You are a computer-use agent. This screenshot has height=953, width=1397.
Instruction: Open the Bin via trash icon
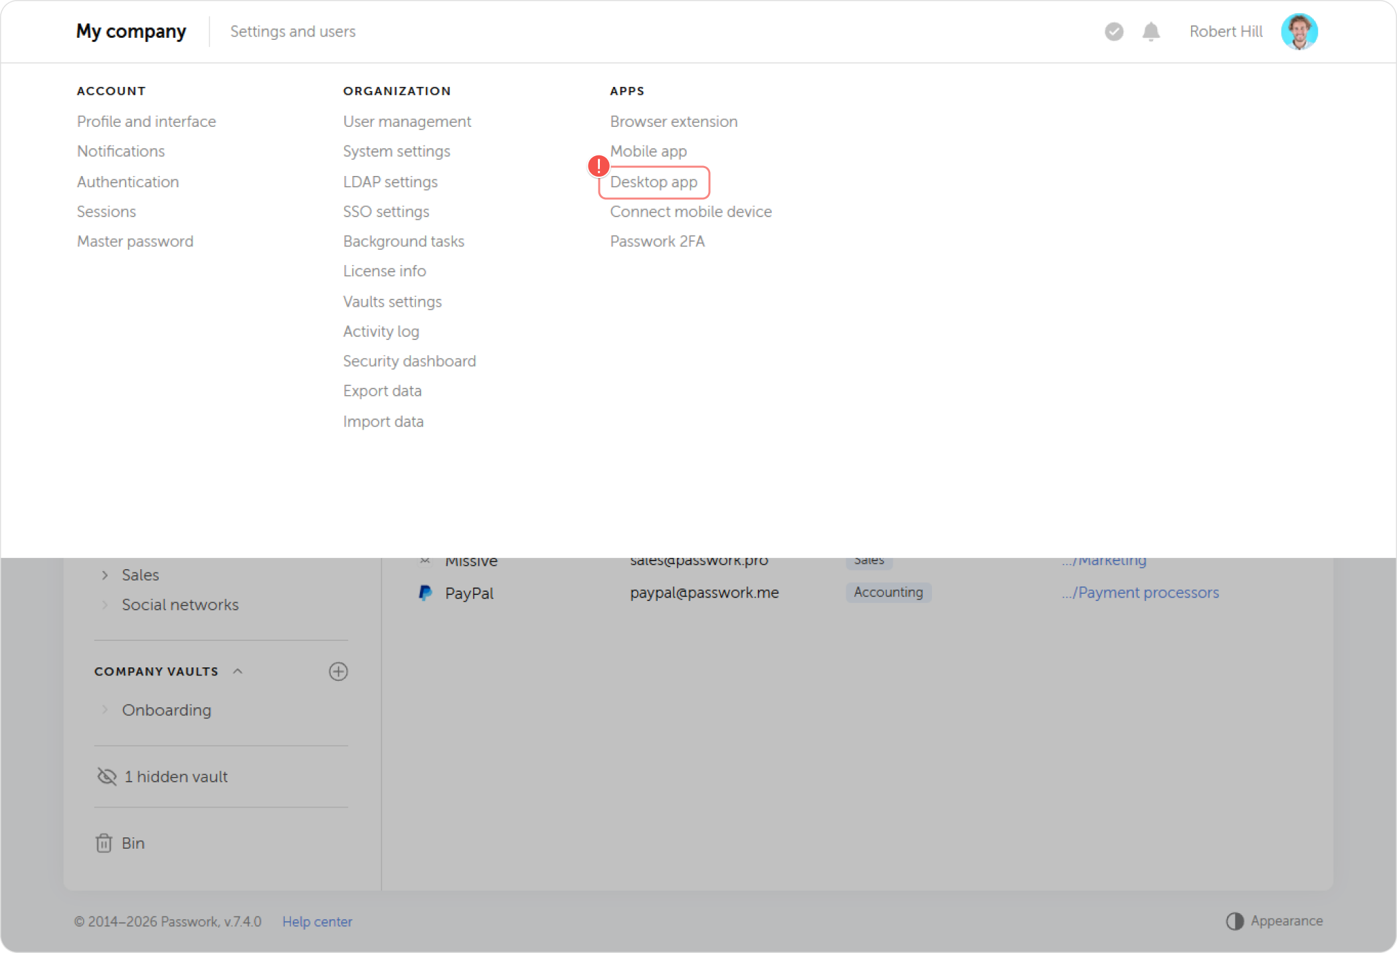tap(104, 843)
